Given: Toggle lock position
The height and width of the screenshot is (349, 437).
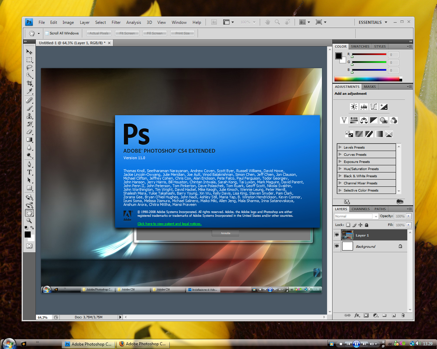Looking at the screenshot, I should (360, 225).
